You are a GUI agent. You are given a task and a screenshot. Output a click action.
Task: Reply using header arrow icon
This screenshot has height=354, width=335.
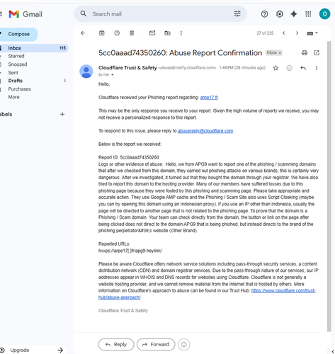[x=303, y=68]
